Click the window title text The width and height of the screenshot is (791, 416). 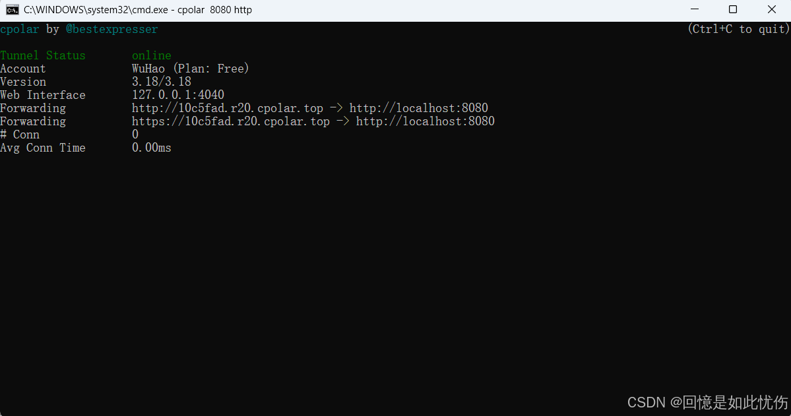[x=138, y=10]
